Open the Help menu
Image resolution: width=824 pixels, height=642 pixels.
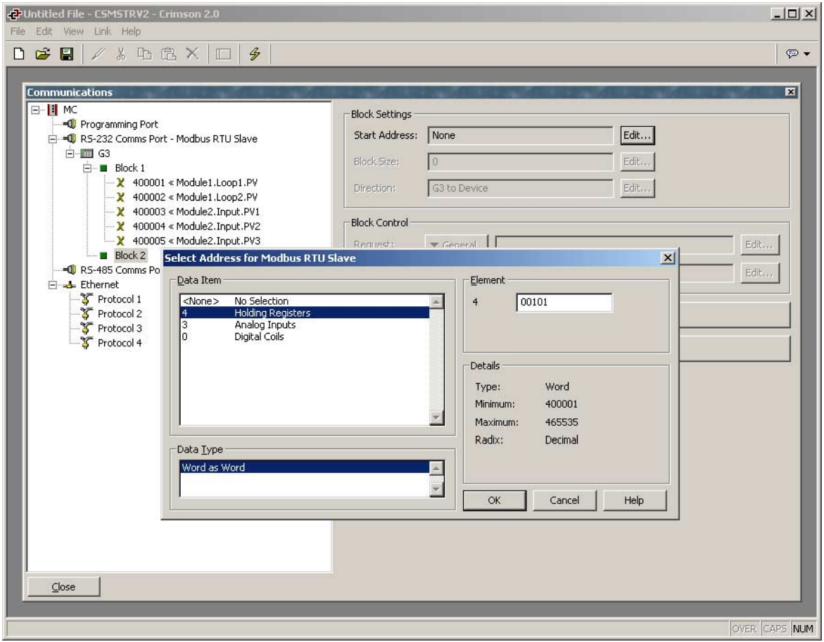point(131,32)
